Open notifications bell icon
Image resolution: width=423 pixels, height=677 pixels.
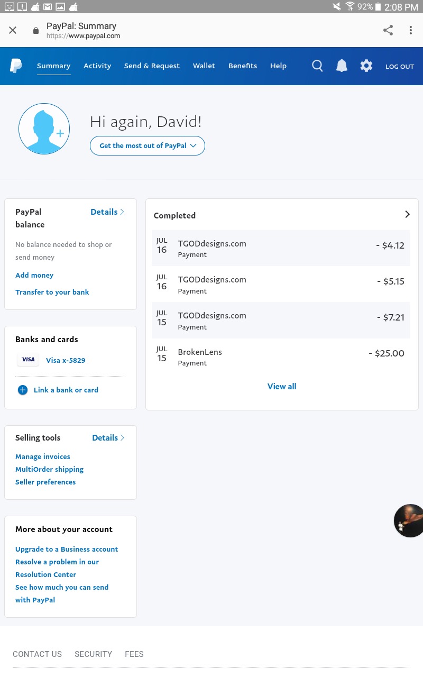[x=342, y=66]
